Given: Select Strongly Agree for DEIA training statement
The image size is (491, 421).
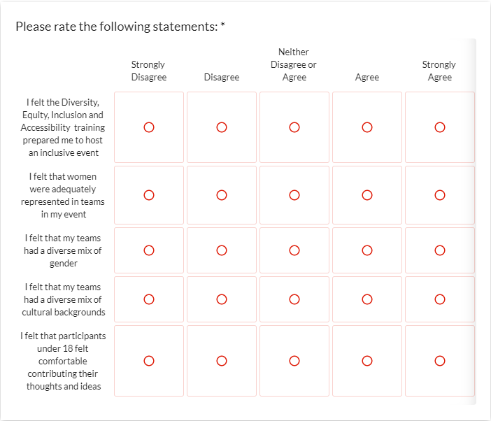Looking at the screenshot, I should [x=440, y=127].
